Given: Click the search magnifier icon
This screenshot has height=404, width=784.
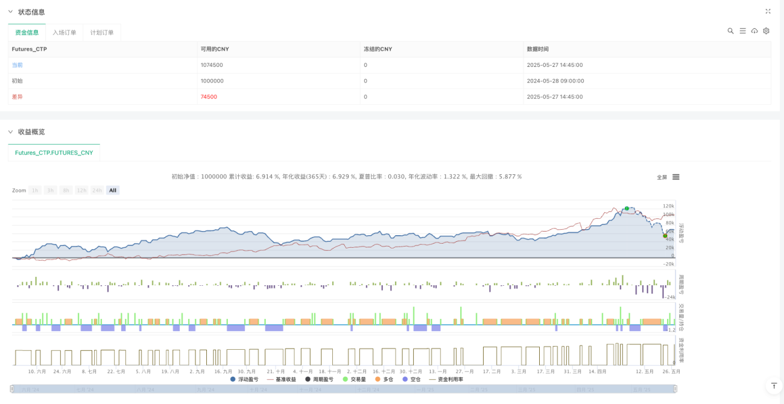Looking at the screenshot, I should pyautogui.click(x=730, y=31).
